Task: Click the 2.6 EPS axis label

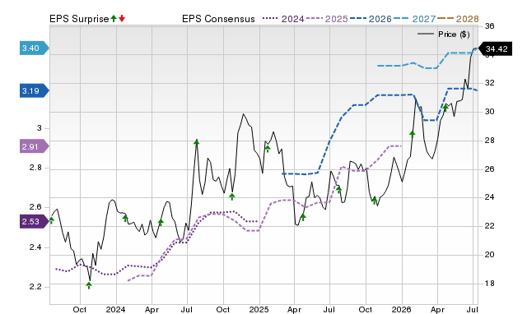Action: 35,207
